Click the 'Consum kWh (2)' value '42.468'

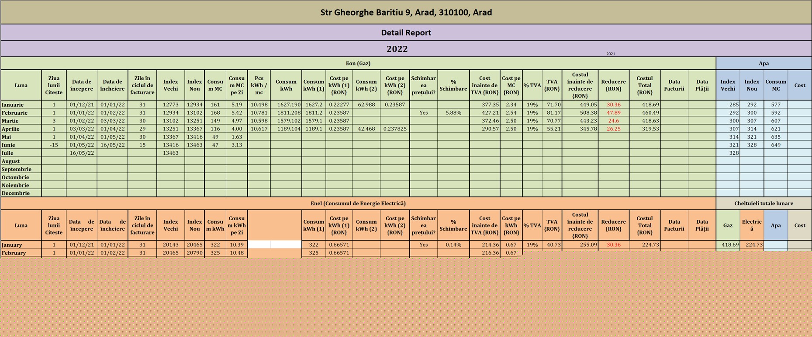pyautogui.click(x=366, y=129)
